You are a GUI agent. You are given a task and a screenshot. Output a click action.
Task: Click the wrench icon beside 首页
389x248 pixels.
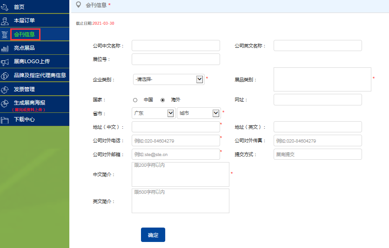(5, 7)
